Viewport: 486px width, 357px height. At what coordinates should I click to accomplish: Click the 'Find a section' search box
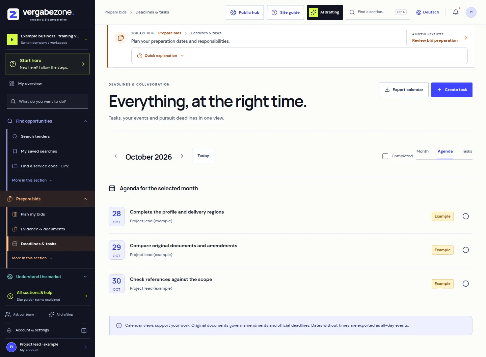378,12
